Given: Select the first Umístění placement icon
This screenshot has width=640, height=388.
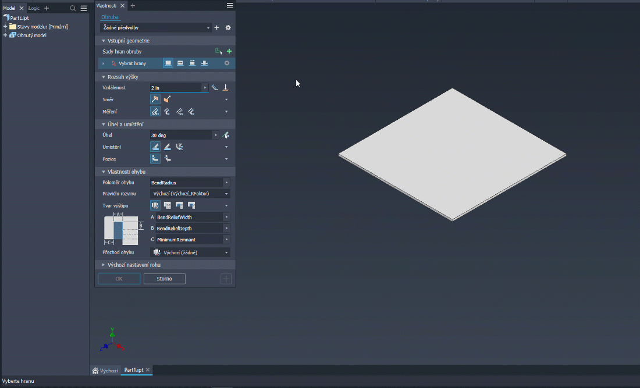Looking at the screenshot, I should pos(155,147).
